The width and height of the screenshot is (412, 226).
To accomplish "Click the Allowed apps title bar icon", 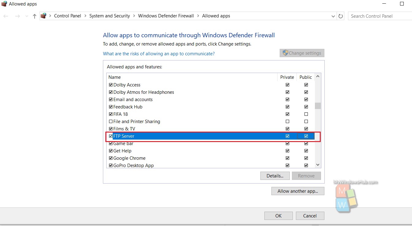I will [x=4, y=4].
